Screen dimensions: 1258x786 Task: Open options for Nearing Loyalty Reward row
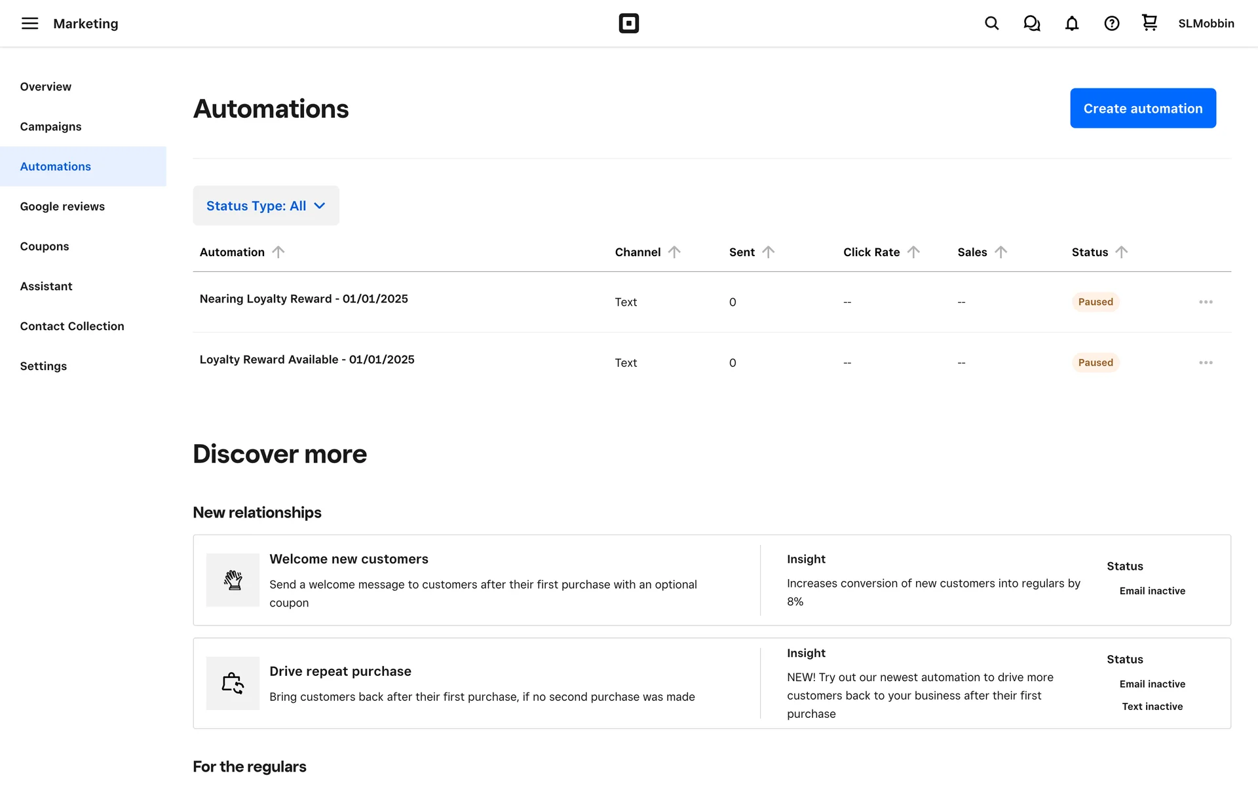point(1206,302)
